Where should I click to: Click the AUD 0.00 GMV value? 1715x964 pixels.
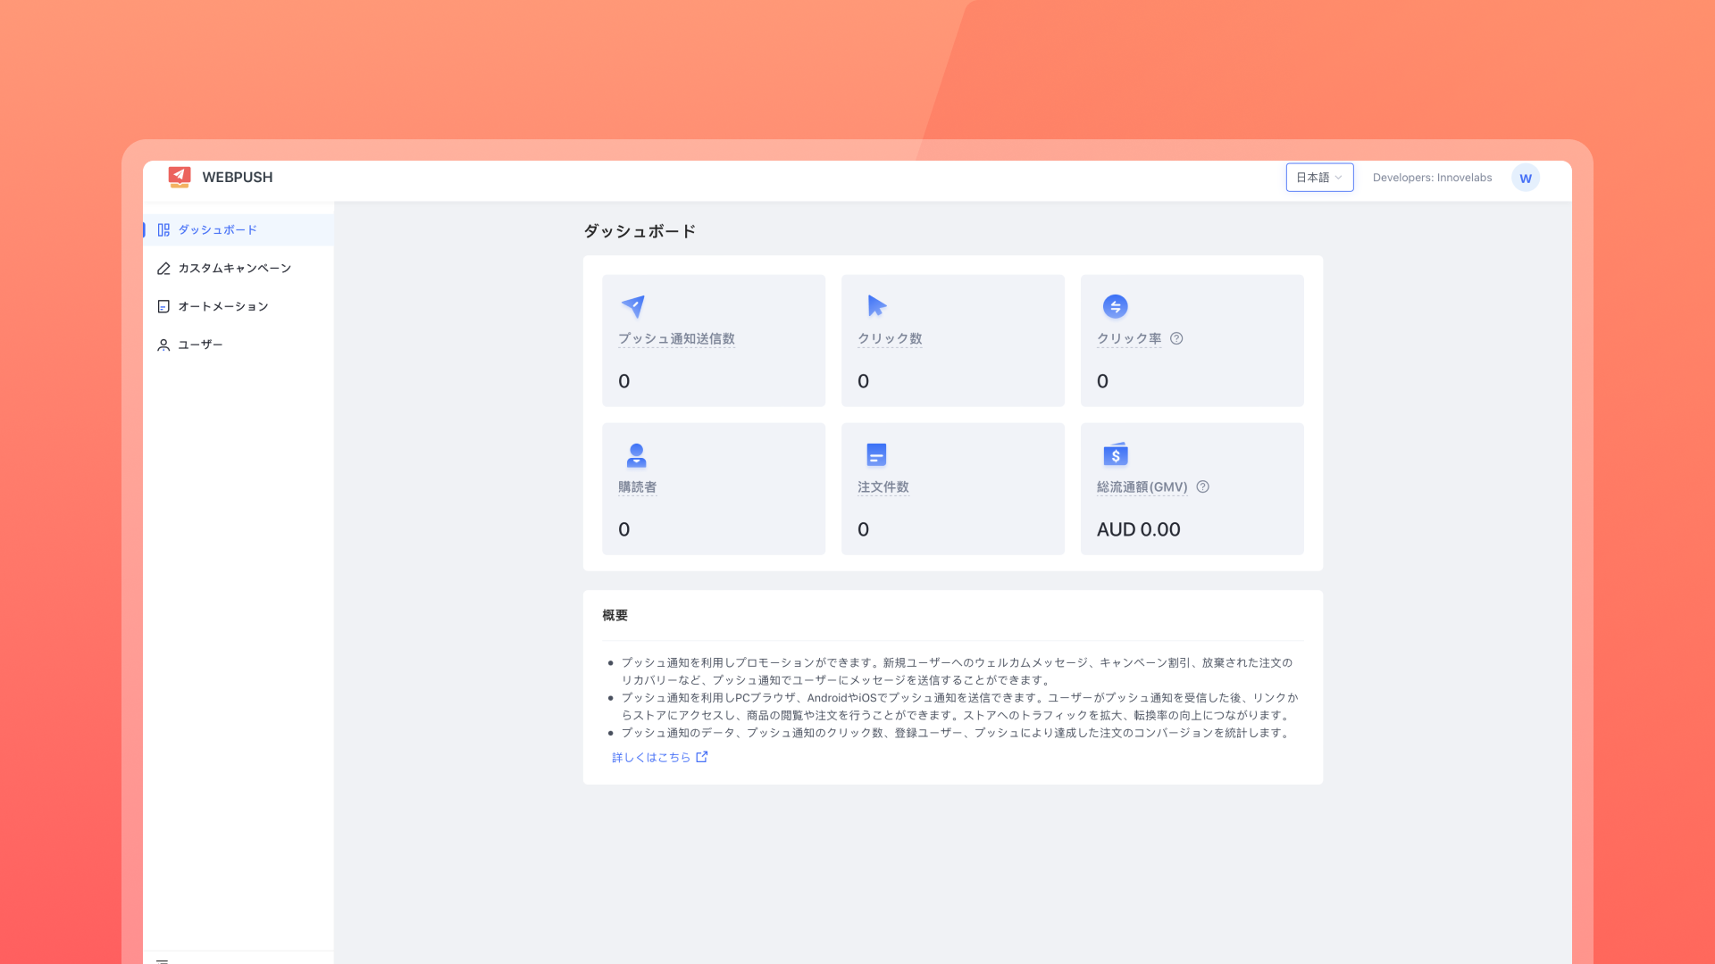point(1138,529)
